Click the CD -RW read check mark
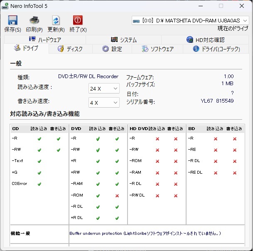The width and height of the screenshot is (253, 251). point(39,150)
